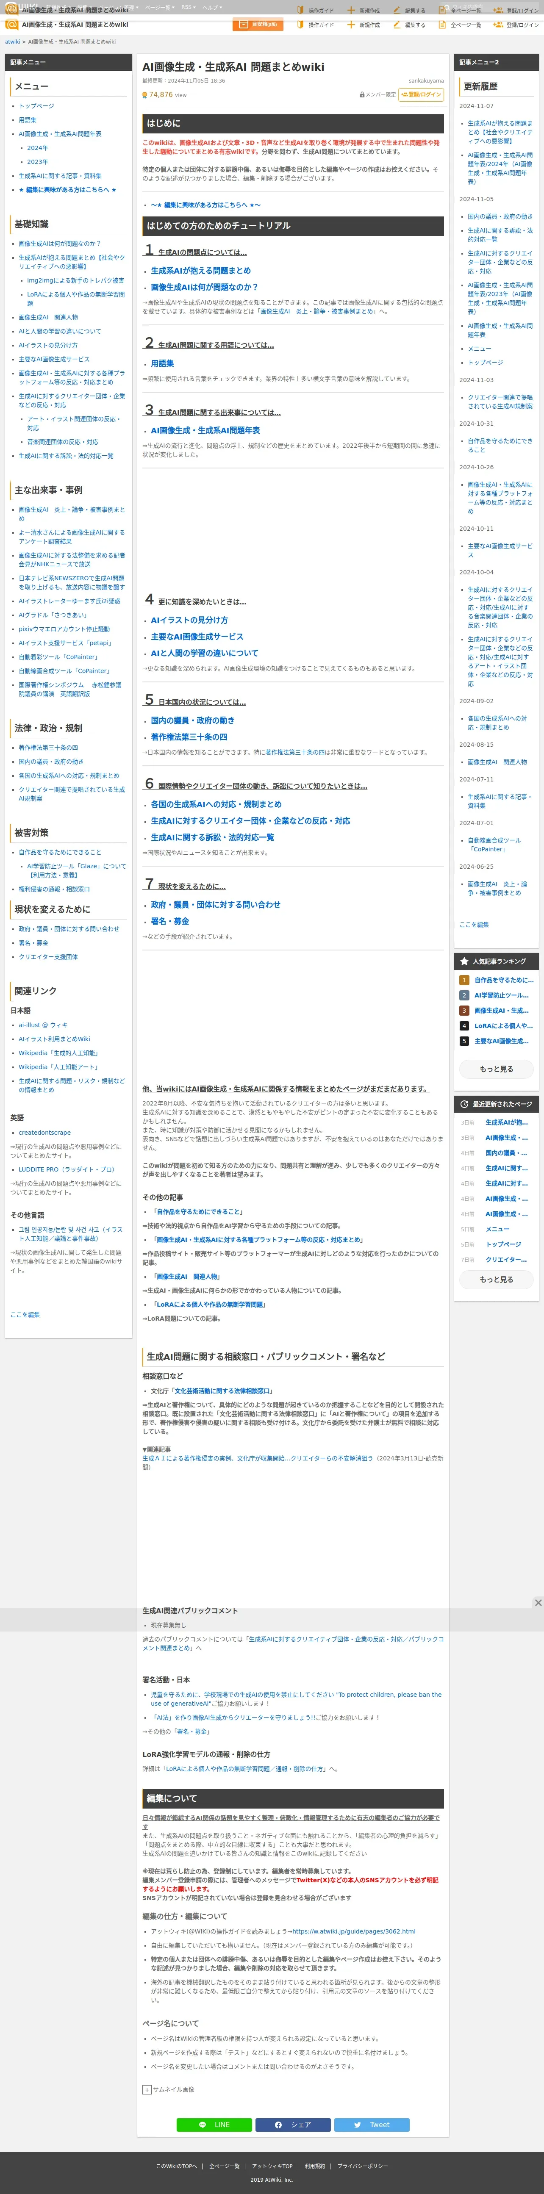
Task: Click the view counter icon beside 74,876
Action: [x=145, y=95]
